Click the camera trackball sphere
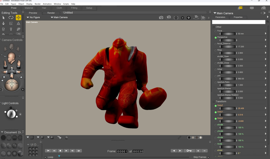The width and height of the screenshot is (270, 159). tap(12, 85)
